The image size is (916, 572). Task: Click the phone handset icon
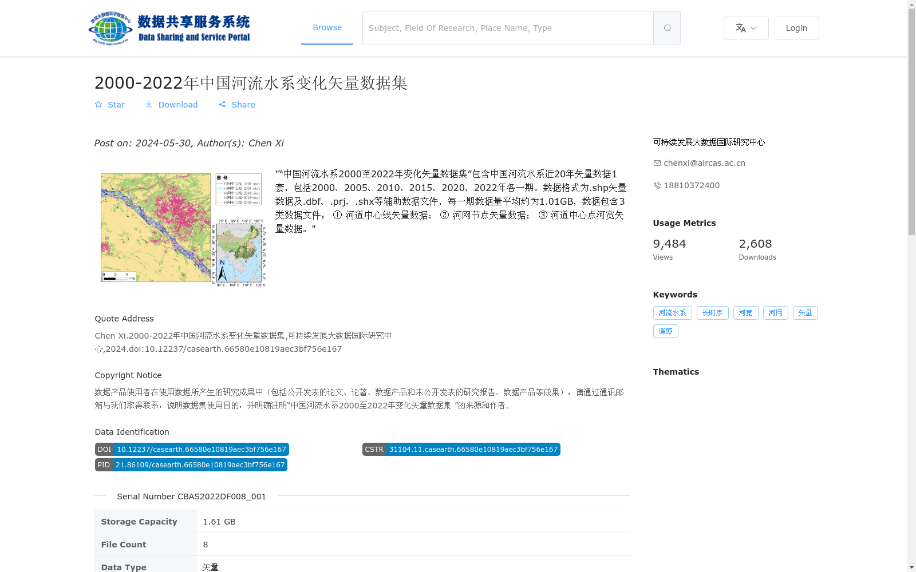tap(657, 185)
